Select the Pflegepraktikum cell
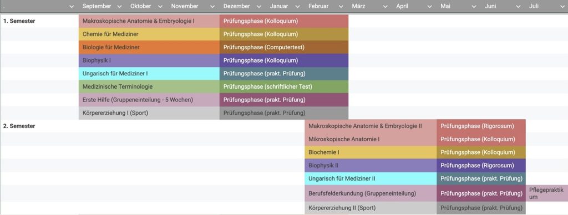568x215 pixels. point(546,193)
